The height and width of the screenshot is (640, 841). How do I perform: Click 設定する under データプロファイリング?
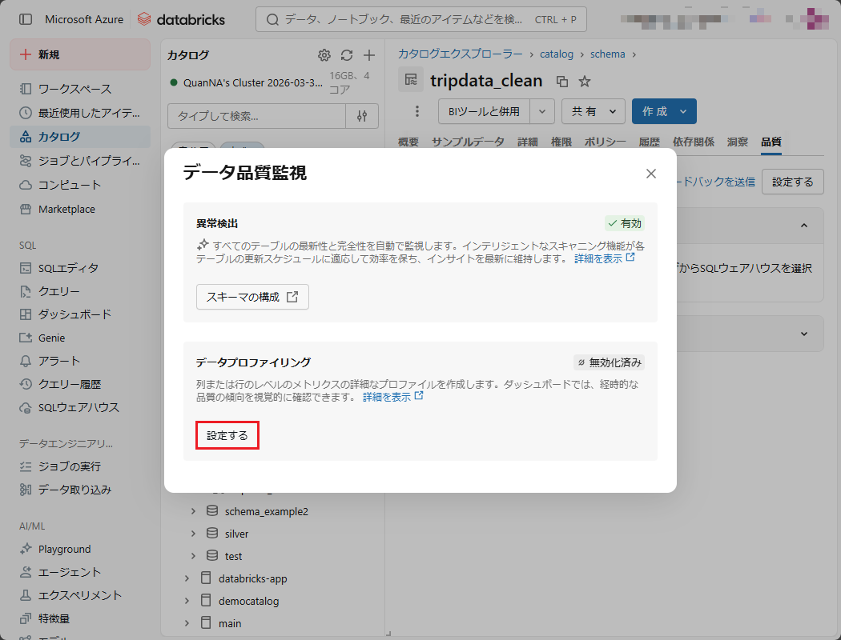227,436
